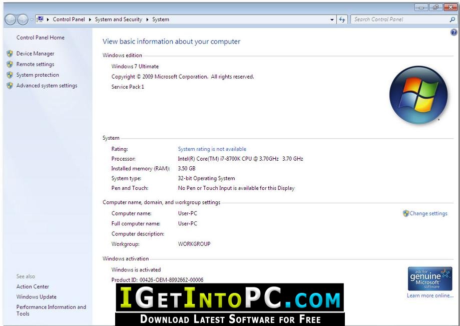
Task: Expand the address bar history dropdown arrow
Action: click(332, 20)
